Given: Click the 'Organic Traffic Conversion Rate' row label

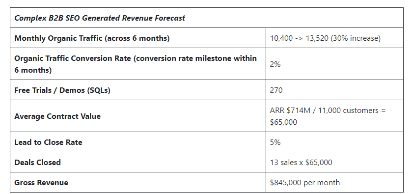Looking at the screenshot, I should click(x=136, y=64).
